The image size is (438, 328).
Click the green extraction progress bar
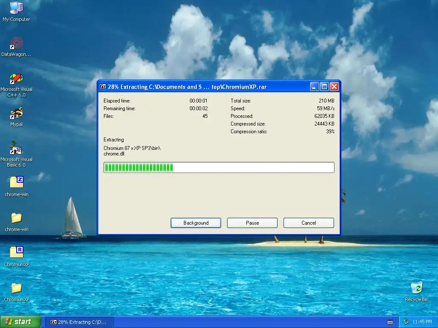click(x=219, y=167)
